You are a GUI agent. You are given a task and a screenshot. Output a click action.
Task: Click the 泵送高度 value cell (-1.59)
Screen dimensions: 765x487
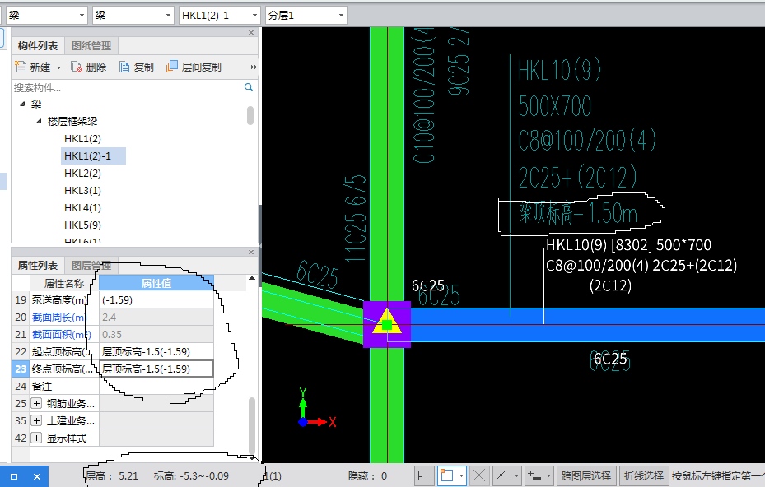tap(156, 299)
